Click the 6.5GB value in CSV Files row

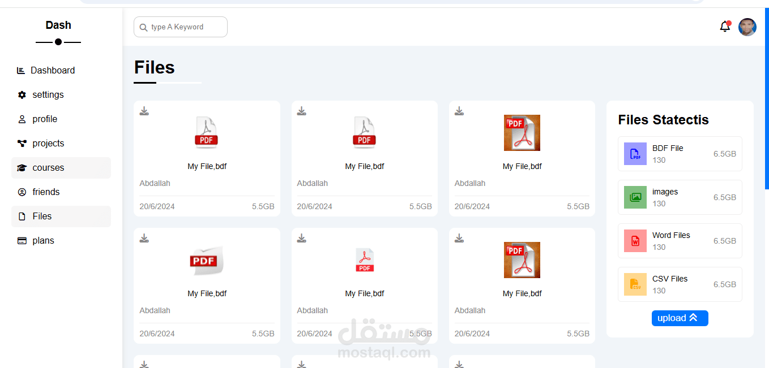pos(725,284)
